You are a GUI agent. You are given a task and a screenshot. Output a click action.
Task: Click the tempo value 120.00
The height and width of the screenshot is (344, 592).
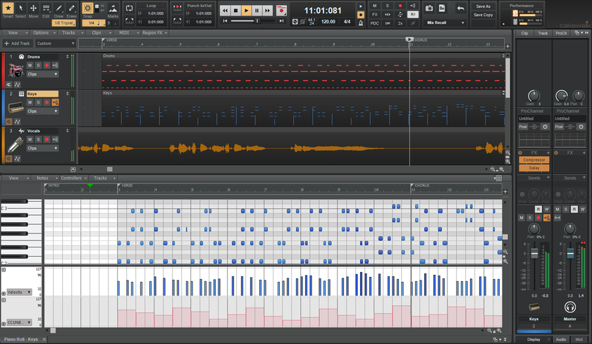328,22
